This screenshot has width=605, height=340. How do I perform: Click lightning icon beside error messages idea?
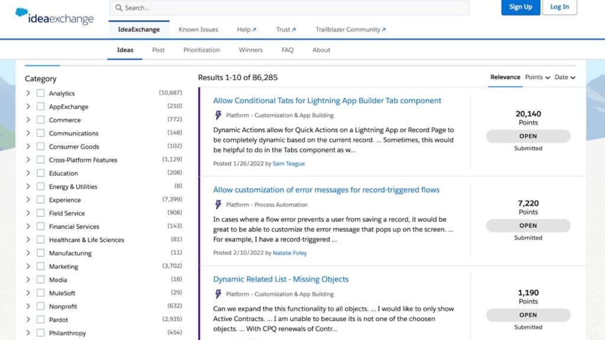tap(218, 205)
